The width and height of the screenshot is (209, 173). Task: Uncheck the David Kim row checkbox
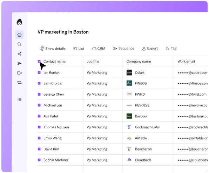pos(39,149)
